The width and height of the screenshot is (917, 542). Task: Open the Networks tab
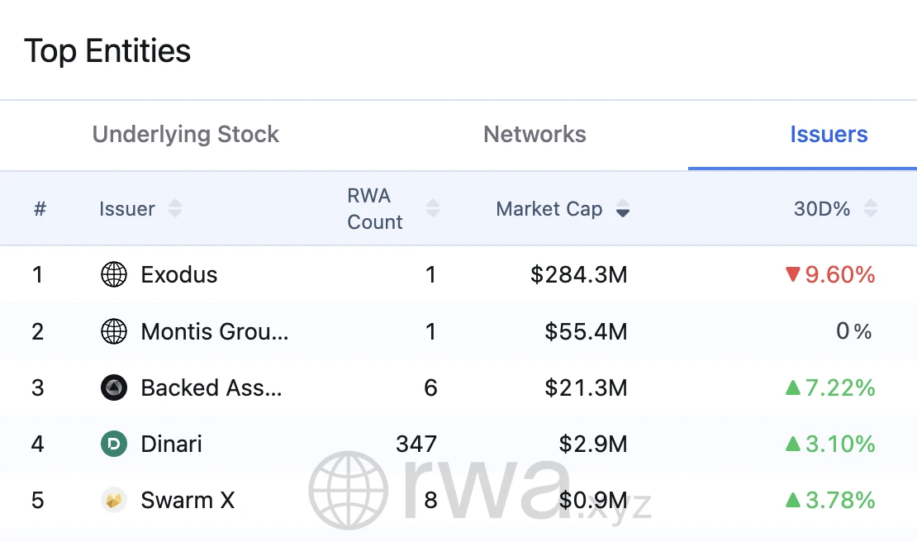pos(535,134)
